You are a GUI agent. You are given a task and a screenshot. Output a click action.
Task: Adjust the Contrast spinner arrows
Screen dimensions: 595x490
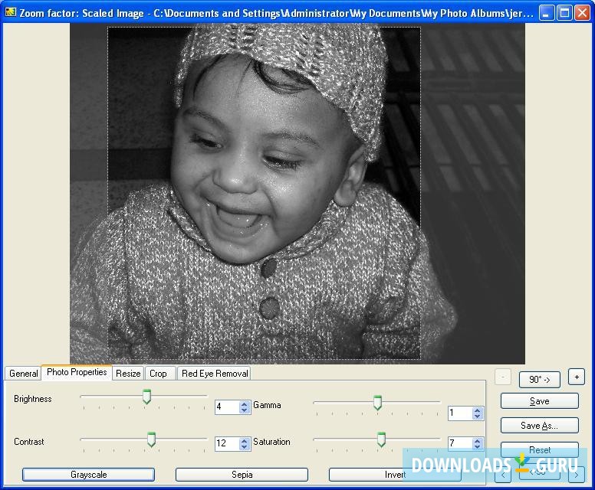coord(245,444)
